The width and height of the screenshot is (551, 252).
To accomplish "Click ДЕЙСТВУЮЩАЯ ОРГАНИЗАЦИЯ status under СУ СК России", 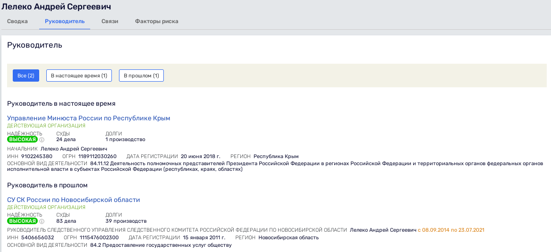I will (x=46, y=207).
